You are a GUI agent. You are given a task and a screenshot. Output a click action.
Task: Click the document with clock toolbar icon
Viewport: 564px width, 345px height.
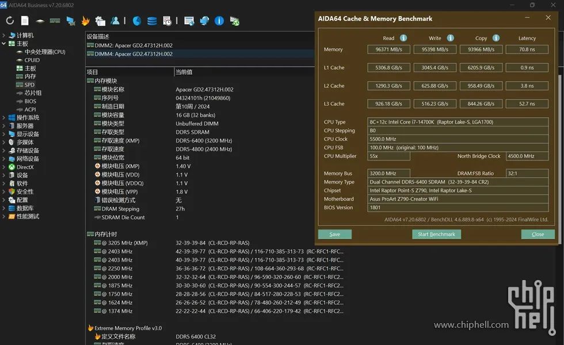coord(167,21)
